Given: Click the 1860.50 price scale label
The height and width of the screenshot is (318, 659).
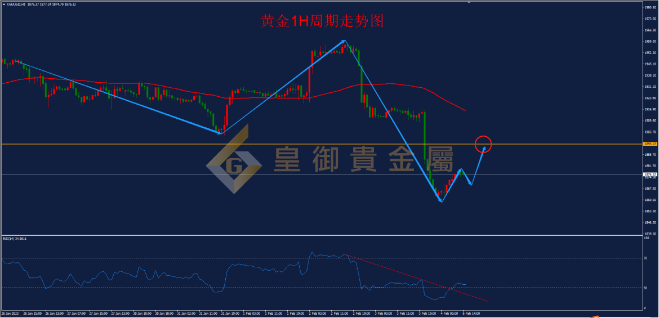Looking at the screenshot, I should coord(650,200).
